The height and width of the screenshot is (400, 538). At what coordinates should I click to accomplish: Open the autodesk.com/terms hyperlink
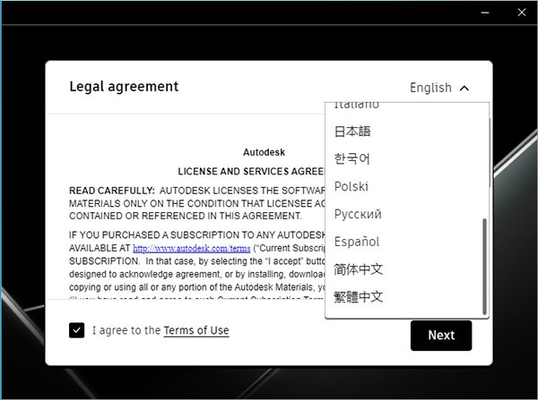[192, 248]
